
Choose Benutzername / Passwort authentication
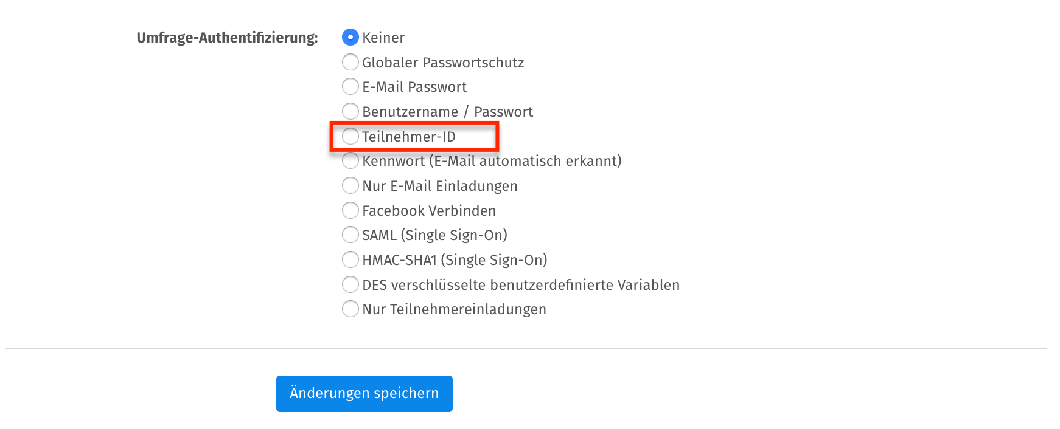tap(350, 111)
